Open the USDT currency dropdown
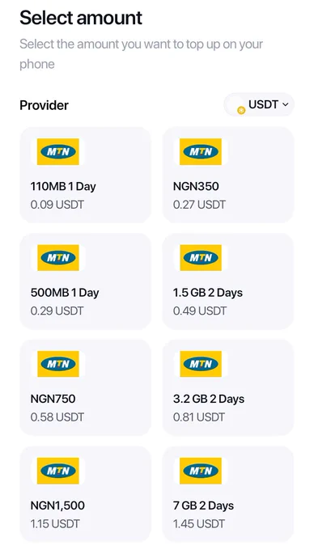This screenshot has width=314, height=550. pyautogui.click(x=259, y=104)
